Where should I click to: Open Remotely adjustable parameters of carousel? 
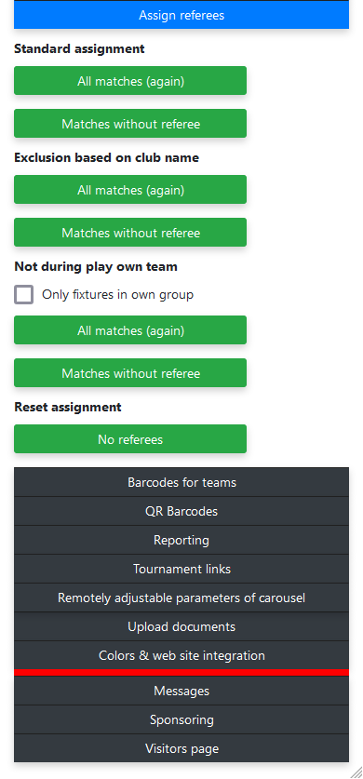(181, 598)
